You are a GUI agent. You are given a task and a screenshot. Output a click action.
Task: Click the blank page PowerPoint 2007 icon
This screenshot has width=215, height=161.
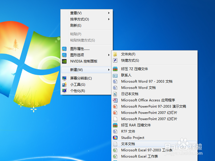(x=115, y=119)
